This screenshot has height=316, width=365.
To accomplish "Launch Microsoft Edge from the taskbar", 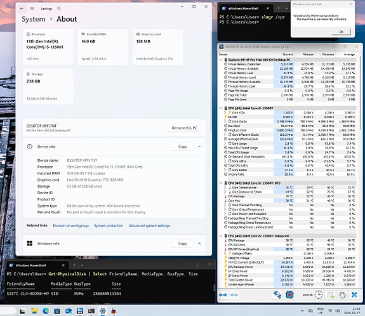I will pos(46,311).
